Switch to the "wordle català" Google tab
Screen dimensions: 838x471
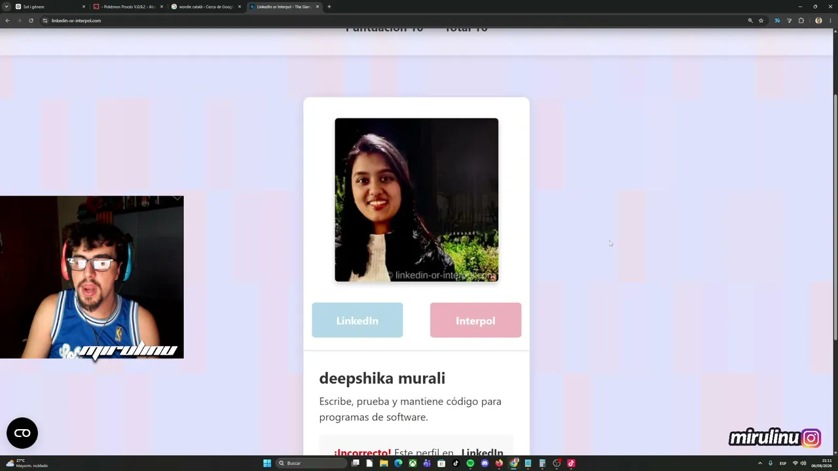(x=206, y=7)
